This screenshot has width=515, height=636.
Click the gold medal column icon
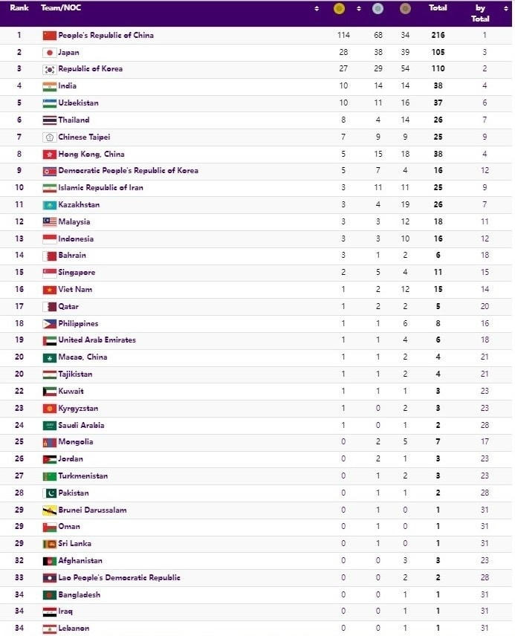(339, 8)
